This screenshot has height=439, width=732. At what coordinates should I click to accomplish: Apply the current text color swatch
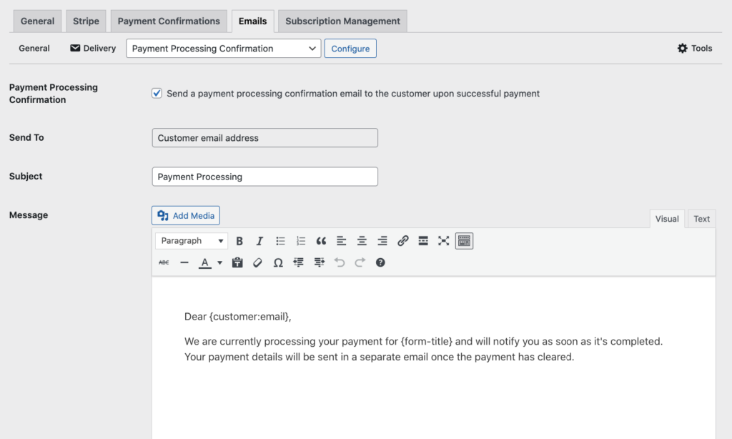pyautogui.click(x=205, y=262)
